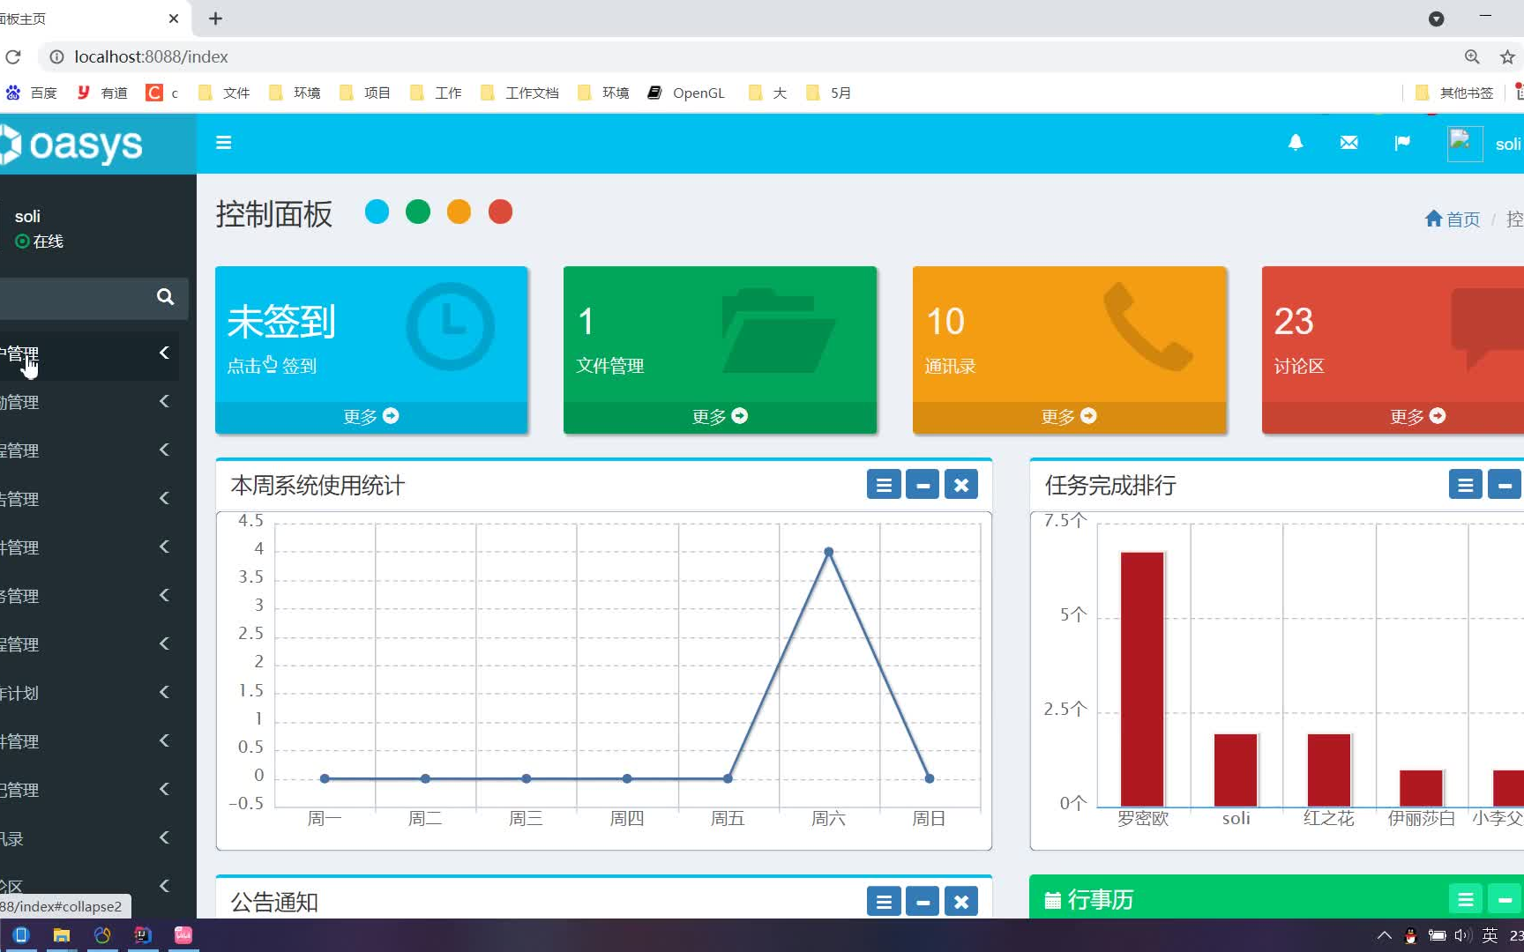This screenshot has height=952, width=1524.
Task: Click the address bar URL localhost:8088/index
Action: tap(151, 56)
